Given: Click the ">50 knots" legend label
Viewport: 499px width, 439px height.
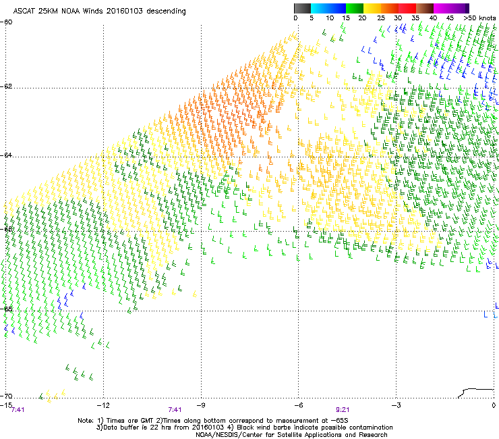Looking at the screenshot, I should click(x=479, y=18).
